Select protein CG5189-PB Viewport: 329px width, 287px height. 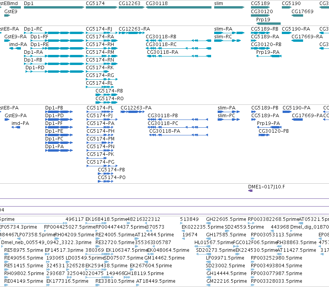coord(254,112)
